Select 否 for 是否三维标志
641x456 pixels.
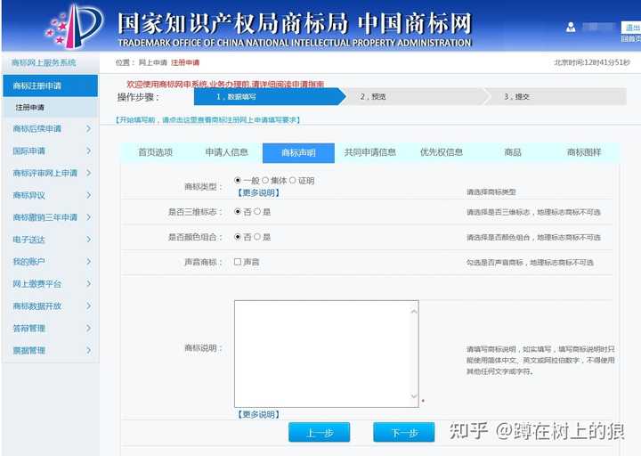[238, 211]
